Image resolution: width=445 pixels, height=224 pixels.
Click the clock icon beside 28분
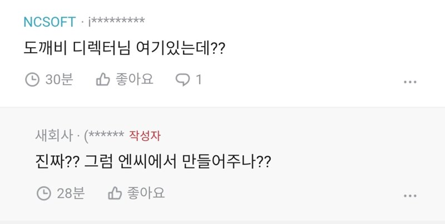pyautogui.click(x=43, y=193)
